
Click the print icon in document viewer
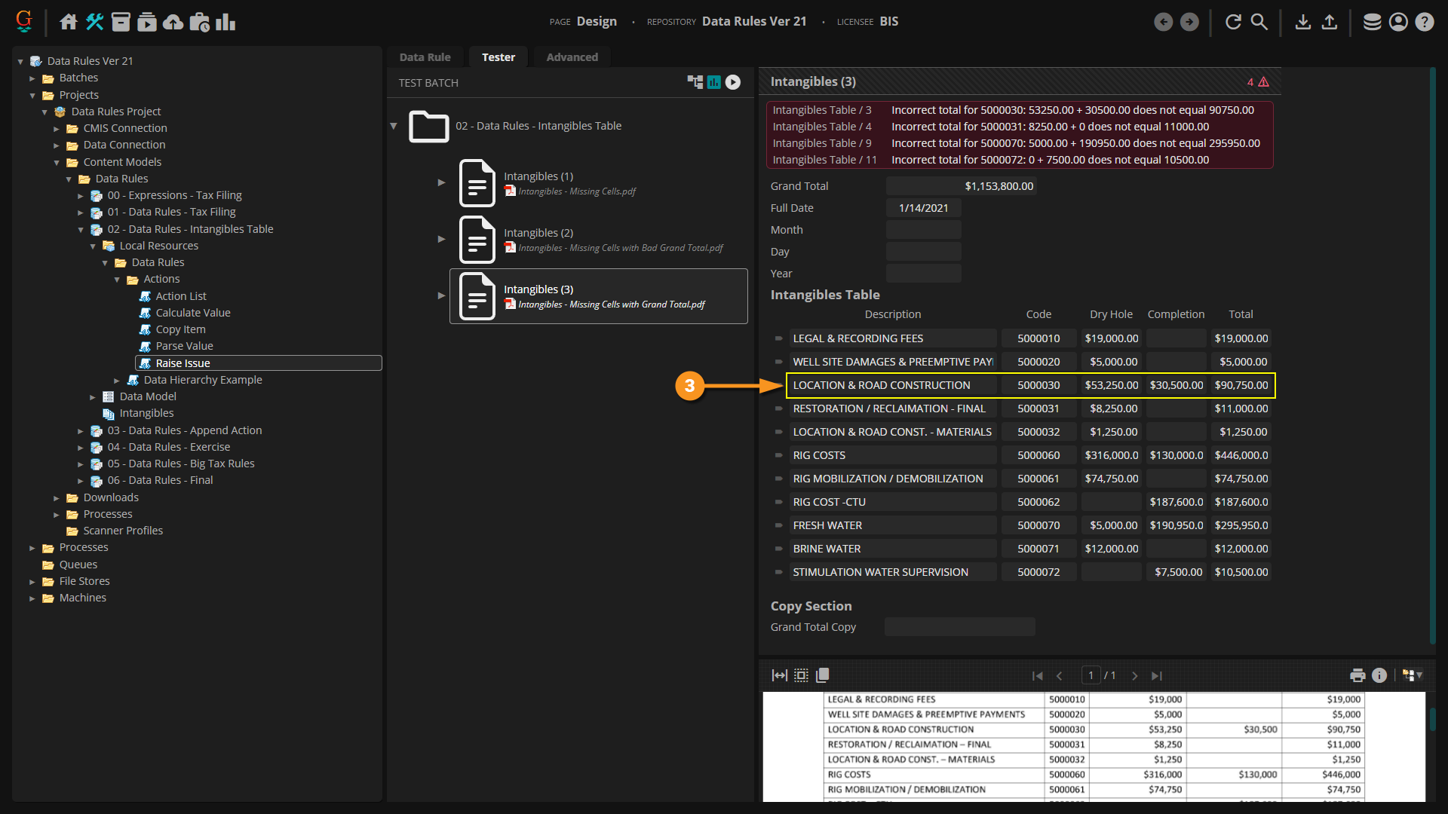[1357, 675]
